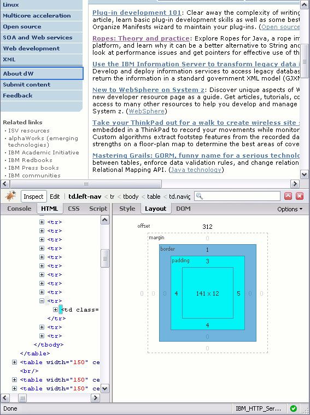310x415 pixels.
Task: Click the </table> closing tag
Action: (34, 353)
